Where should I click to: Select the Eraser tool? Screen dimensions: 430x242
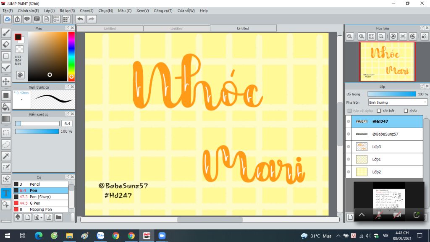click(6, 45)
